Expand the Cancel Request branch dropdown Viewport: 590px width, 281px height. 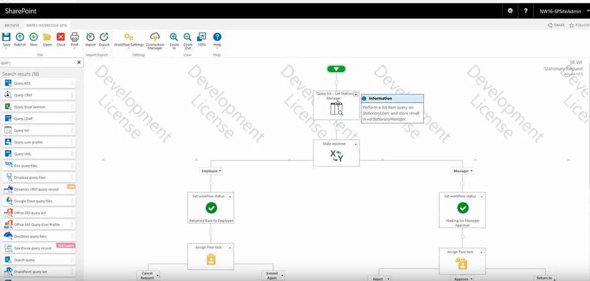[x=157, y=276]
